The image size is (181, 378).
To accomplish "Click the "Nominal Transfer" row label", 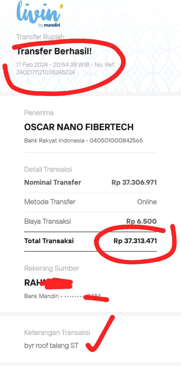I will pos(52,183).
